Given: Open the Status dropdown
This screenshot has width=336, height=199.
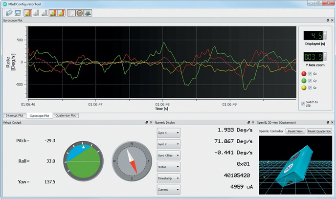Looking at the screenshot, I should click(x=168, y=167).
